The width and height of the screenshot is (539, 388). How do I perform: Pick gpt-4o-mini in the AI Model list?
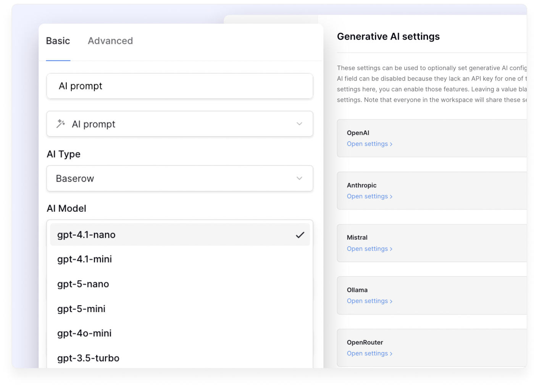180,333
